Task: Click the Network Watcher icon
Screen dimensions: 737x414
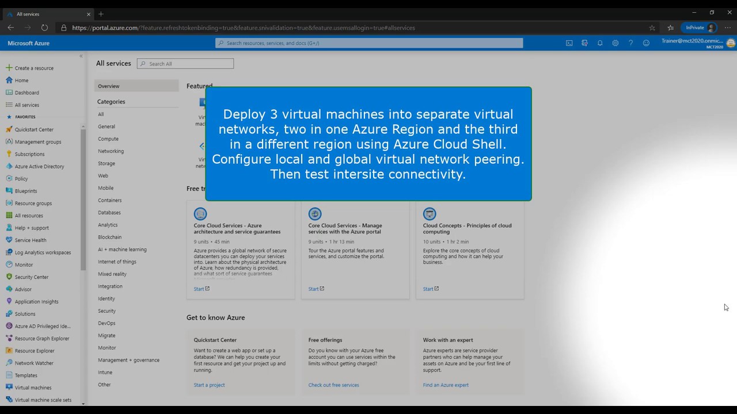Action: pyautogui.click(x=9, y=363)
